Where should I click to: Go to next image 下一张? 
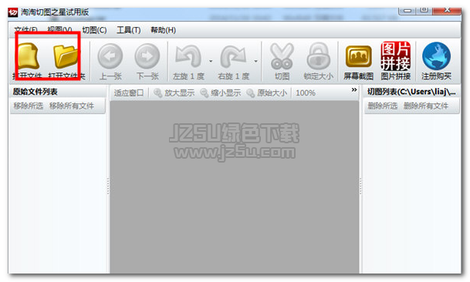tap(147, 62)
